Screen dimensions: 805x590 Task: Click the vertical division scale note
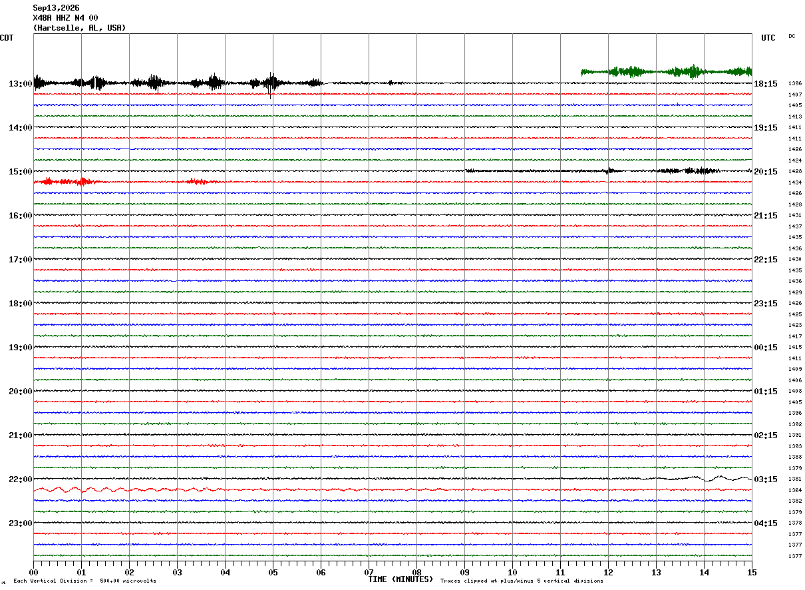(84, 581)
